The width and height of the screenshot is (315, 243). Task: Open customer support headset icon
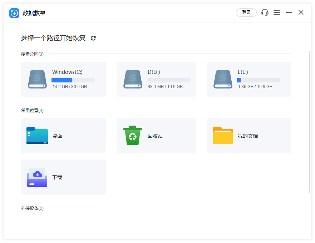(265, 12)
